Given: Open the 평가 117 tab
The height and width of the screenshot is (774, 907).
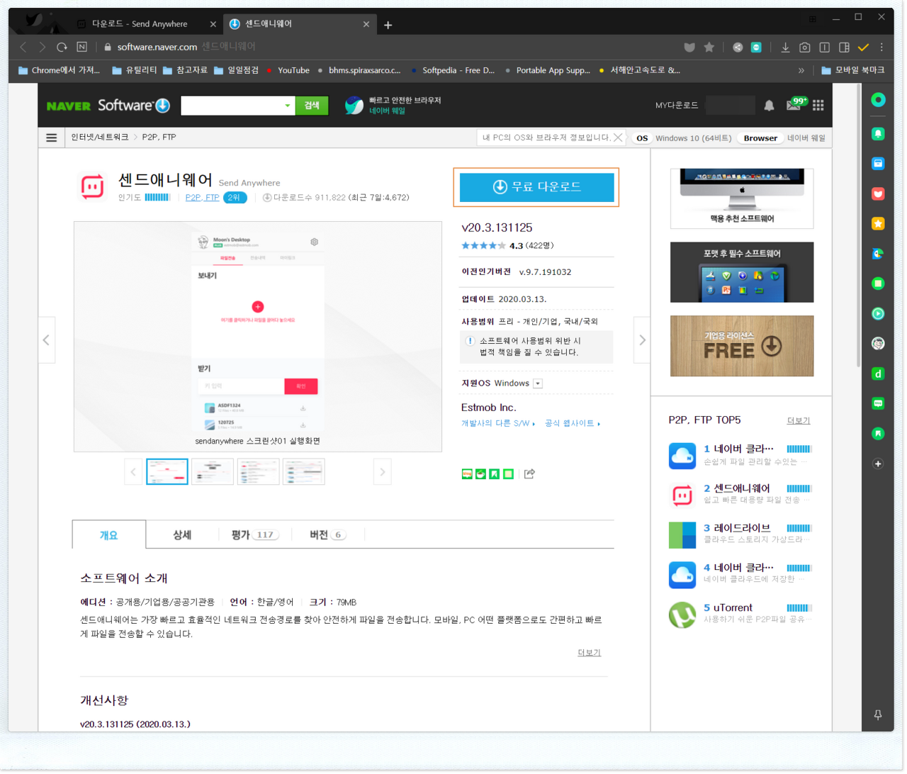Looking at the screenshot, I should pos(255,535).
